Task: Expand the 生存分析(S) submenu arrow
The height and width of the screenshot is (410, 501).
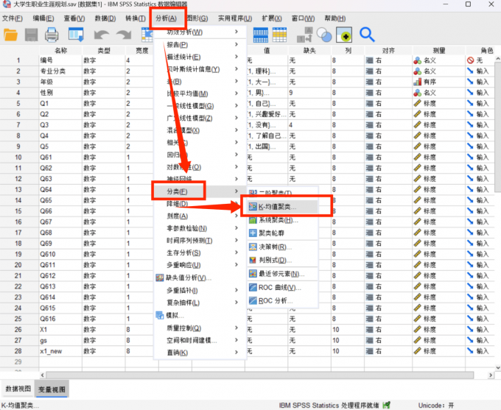Action: tap(237, 252)
